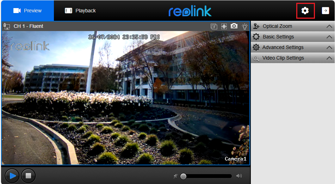This screenshot has width=335, height=184.
Task: Click the volume slider handle
Action: pos(183,176)
